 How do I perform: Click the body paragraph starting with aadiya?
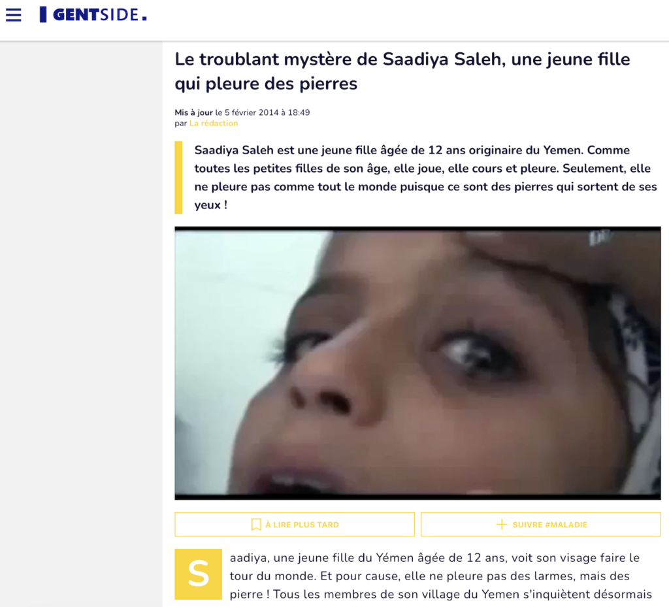pos(441,576)
